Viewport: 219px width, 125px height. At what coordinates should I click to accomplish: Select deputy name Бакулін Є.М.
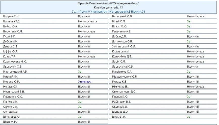click(11, 16)
